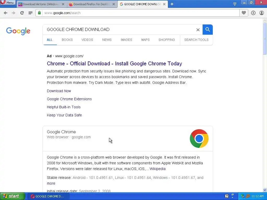Screen dimensions: 267x200
Task: Open the tab list menu icon
Action: pyautogui.click(x=235, y=4)
